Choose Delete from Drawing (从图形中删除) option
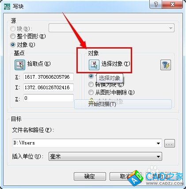This screenshot has width=186, height=189. pyautogui.click(x=91, y=92)
